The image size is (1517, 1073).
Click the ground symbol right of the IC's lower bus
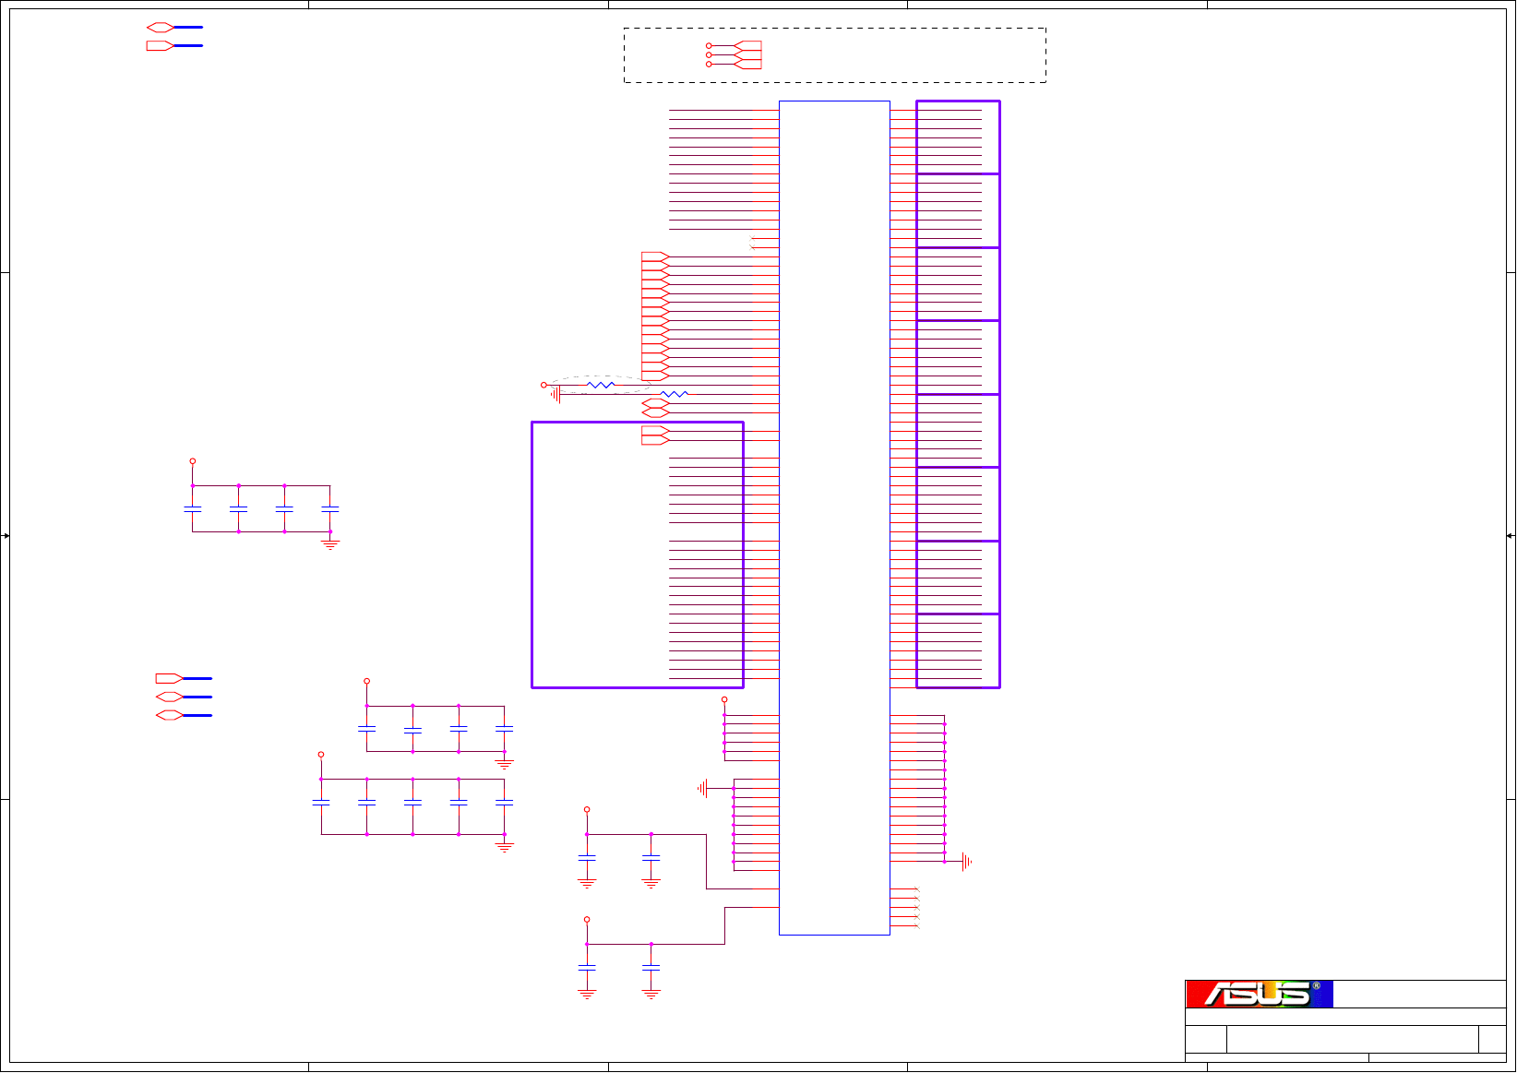click(x=966, y=862)
